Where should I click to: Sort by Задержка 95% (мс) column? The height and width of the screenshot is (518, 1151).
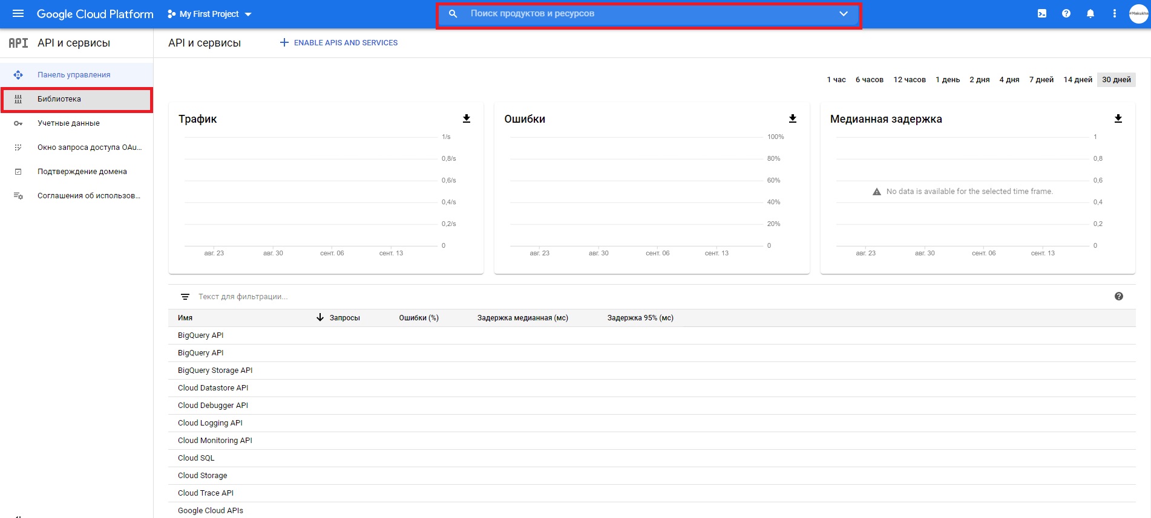click(640, 318)
